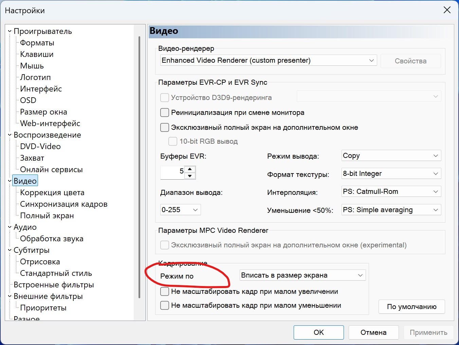Toggle Эксклюзивный полный экран на дополнительном окне

(165, 127)
